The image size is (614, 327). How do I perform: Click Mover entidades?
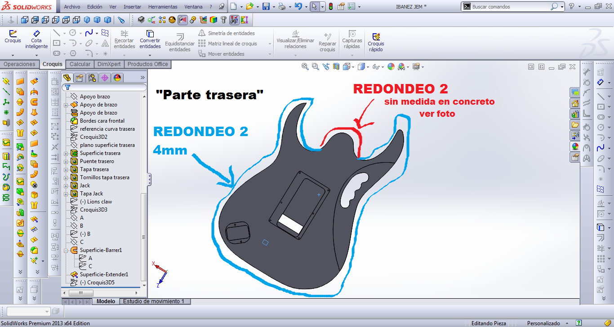click(221, 54)
